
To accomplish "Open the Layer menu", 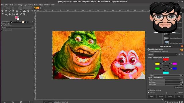I will point(25,5).
